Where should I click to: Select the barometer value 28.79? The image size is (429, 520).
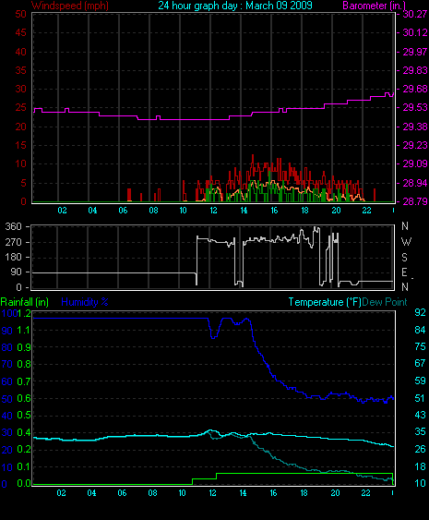[414, 201]
